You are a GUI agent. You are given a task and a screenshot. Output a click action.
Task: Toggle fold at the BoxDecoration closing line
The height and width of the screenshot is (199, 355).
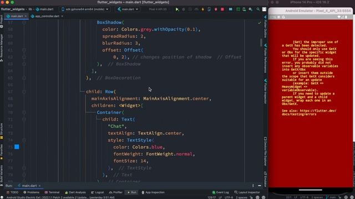click(x=24, y=78)
